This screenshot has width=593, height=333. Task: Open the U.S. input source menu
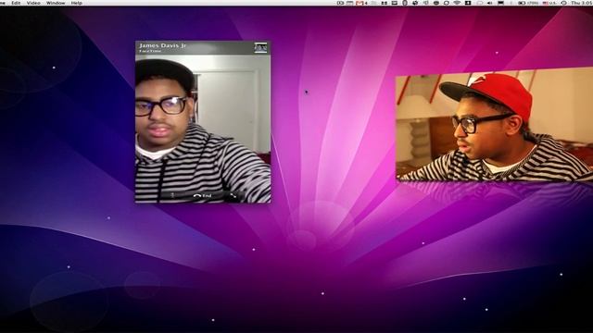(549, 3)
